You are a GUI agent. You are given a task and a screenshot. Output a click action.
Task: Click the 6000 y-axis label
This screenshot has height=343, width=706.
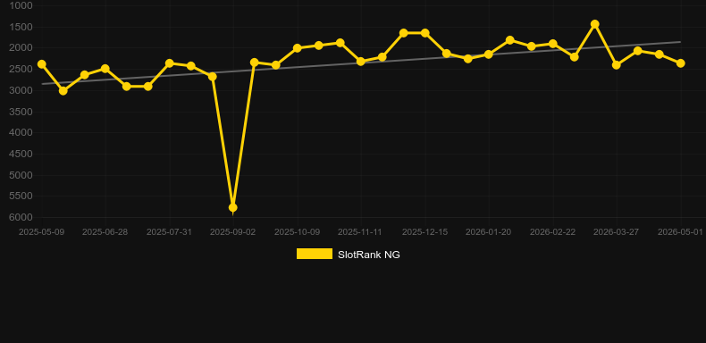point(21,217)
